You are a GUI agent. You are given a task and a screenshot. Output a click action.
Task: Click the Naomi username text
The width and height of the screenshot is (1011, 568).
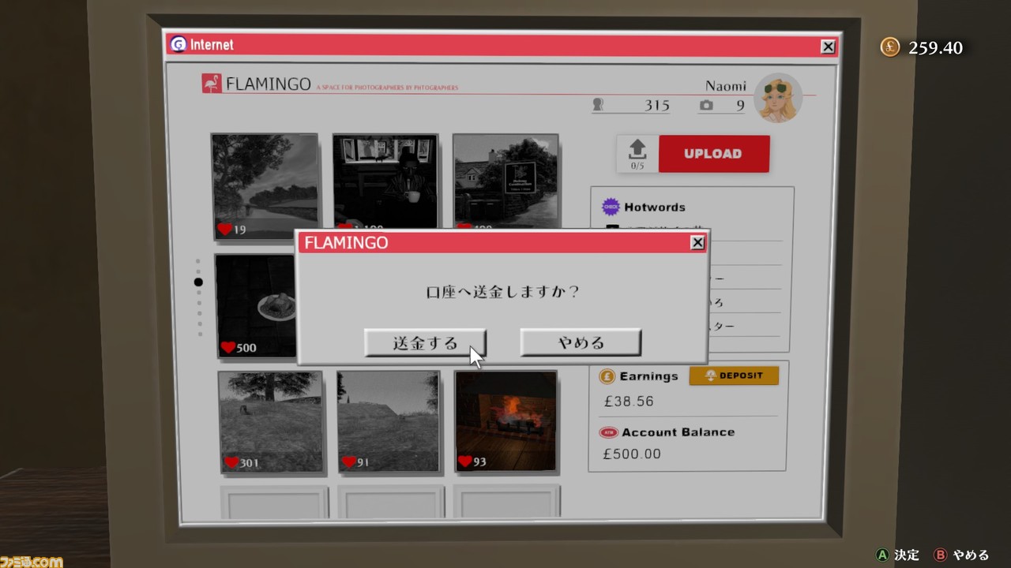coord(726,86)
